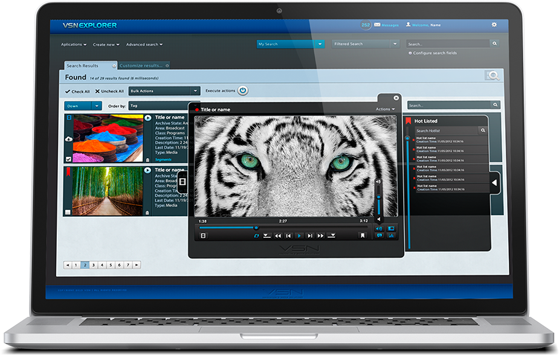Toggle the speaker volume button in player
This screenshot has height=355, width=559.
[379, 229]
